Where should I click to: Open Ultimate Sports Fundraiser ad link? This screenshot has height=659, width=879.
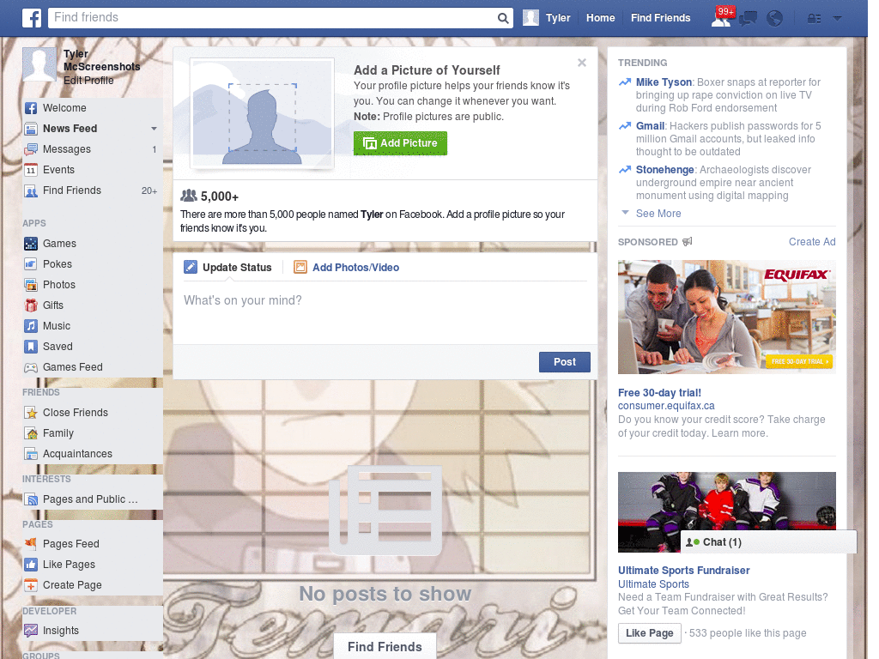point(683,571)
